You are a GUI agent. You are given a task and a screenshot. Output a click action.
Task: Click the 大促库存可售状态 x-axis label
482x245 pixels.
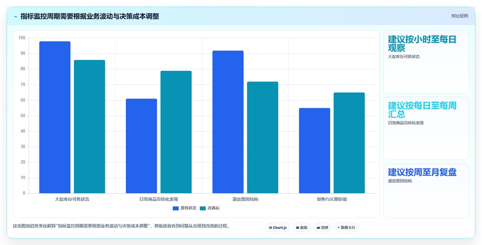72,199
